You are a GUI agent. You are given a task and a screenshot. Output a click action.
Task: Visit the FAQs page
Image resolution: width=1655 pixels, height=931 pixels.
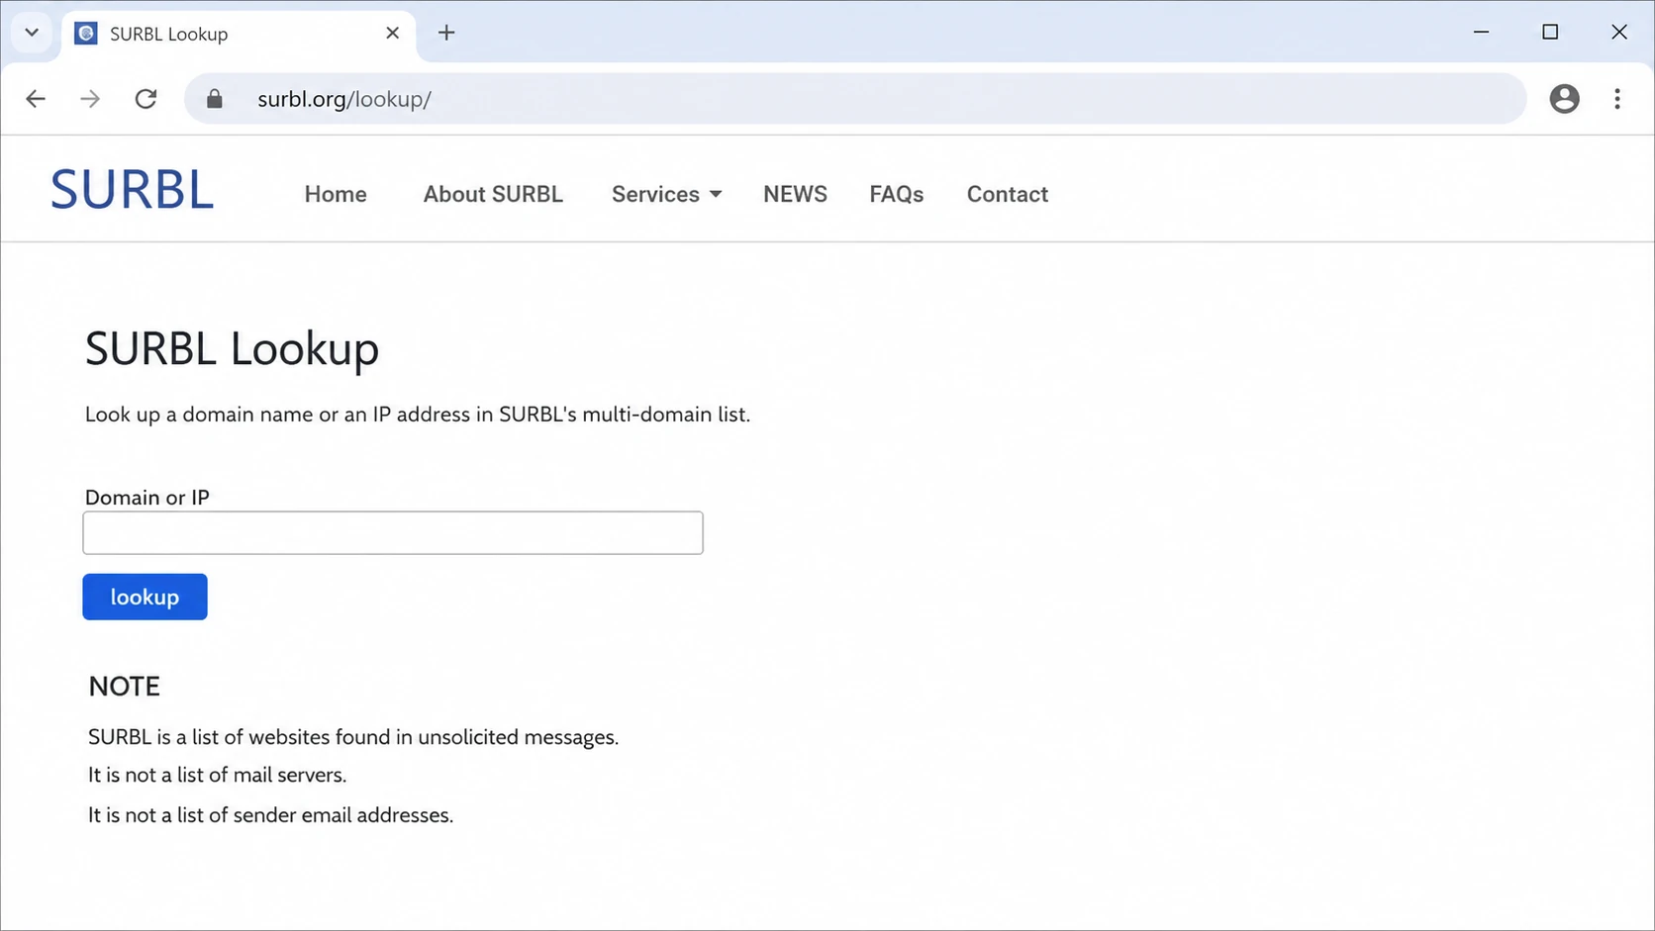[x=897, y=194]
